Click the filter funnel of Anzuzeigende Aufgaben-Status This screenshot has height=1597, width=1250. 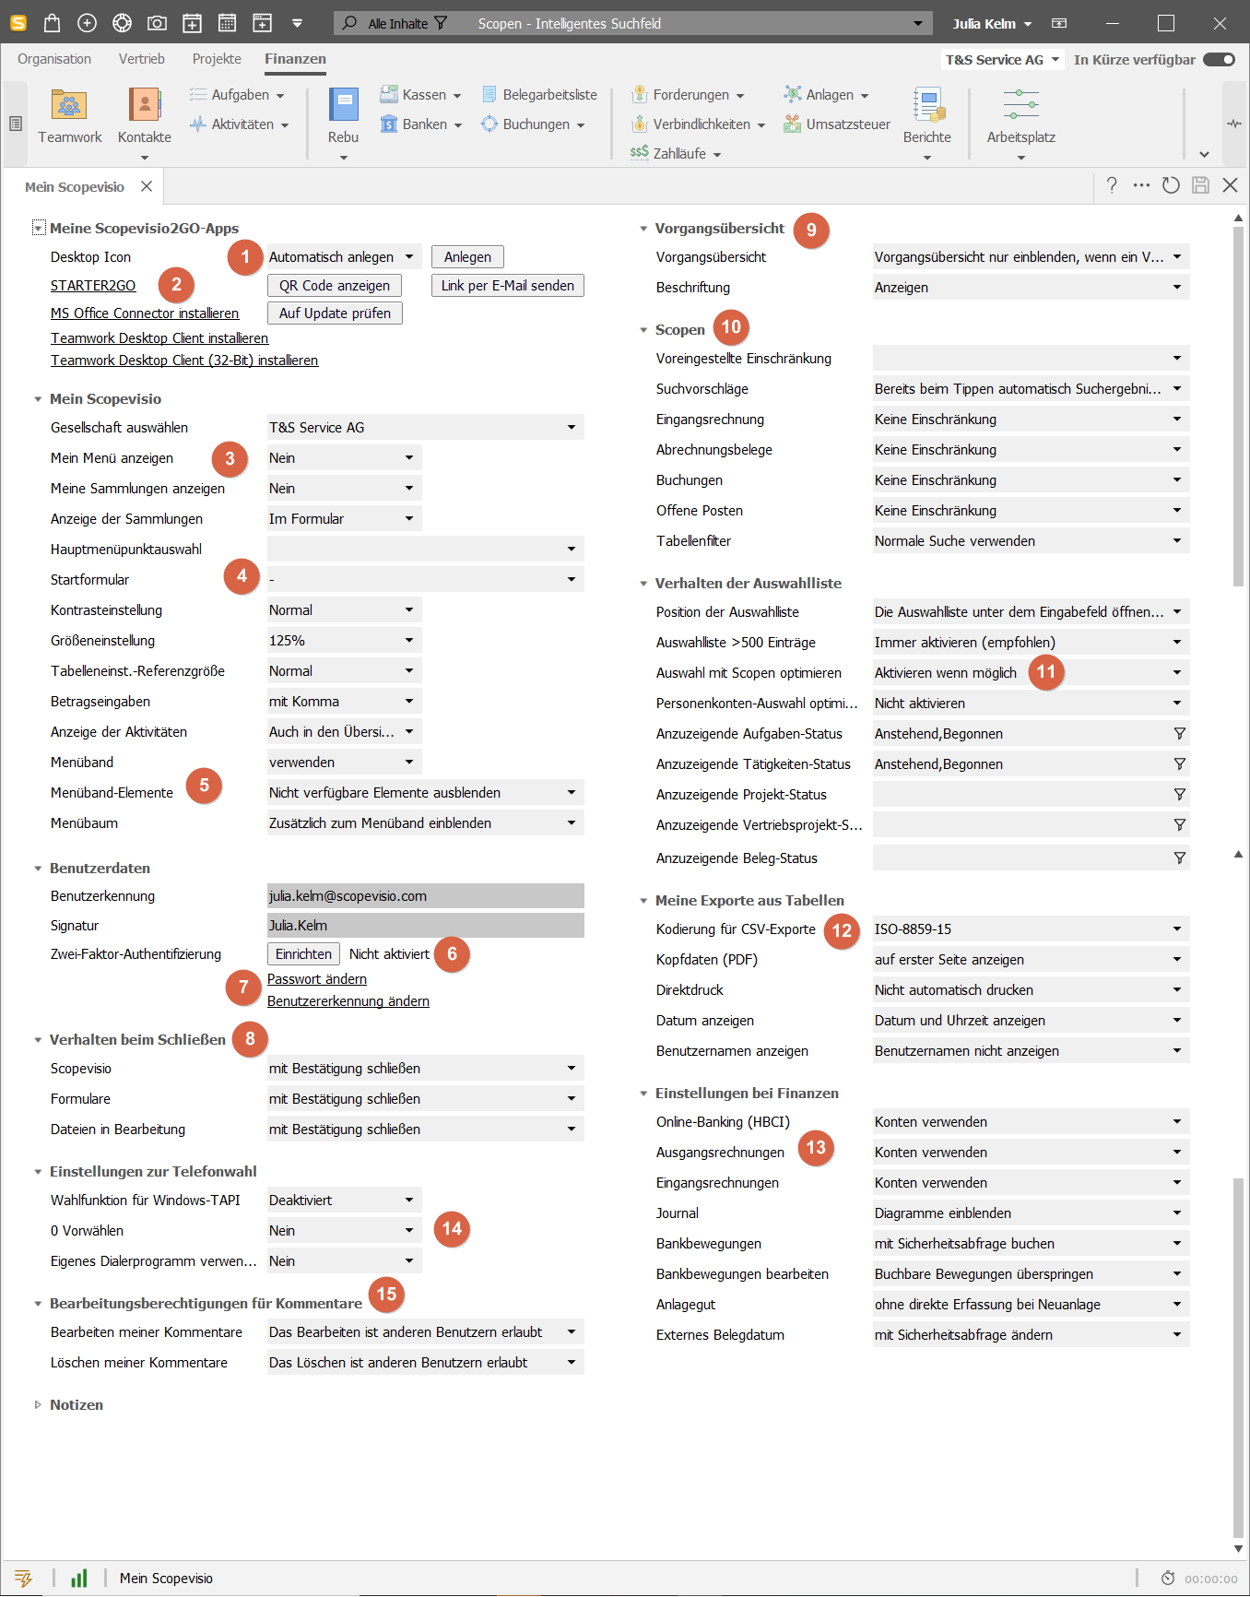1179,734
